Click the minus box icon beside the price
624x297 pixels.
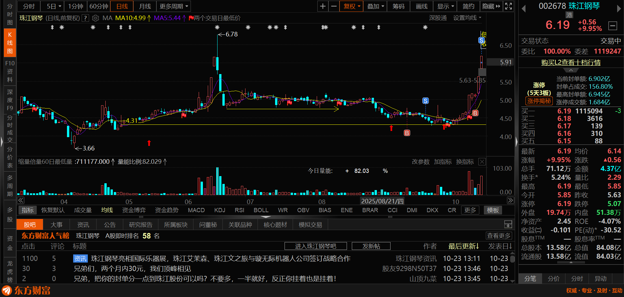point(613,25)
